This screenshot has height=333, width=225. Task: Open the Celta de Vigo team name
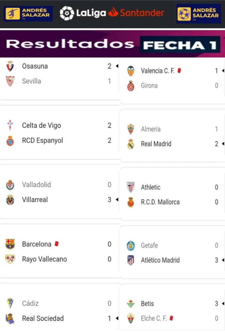[x=42, y=125]
